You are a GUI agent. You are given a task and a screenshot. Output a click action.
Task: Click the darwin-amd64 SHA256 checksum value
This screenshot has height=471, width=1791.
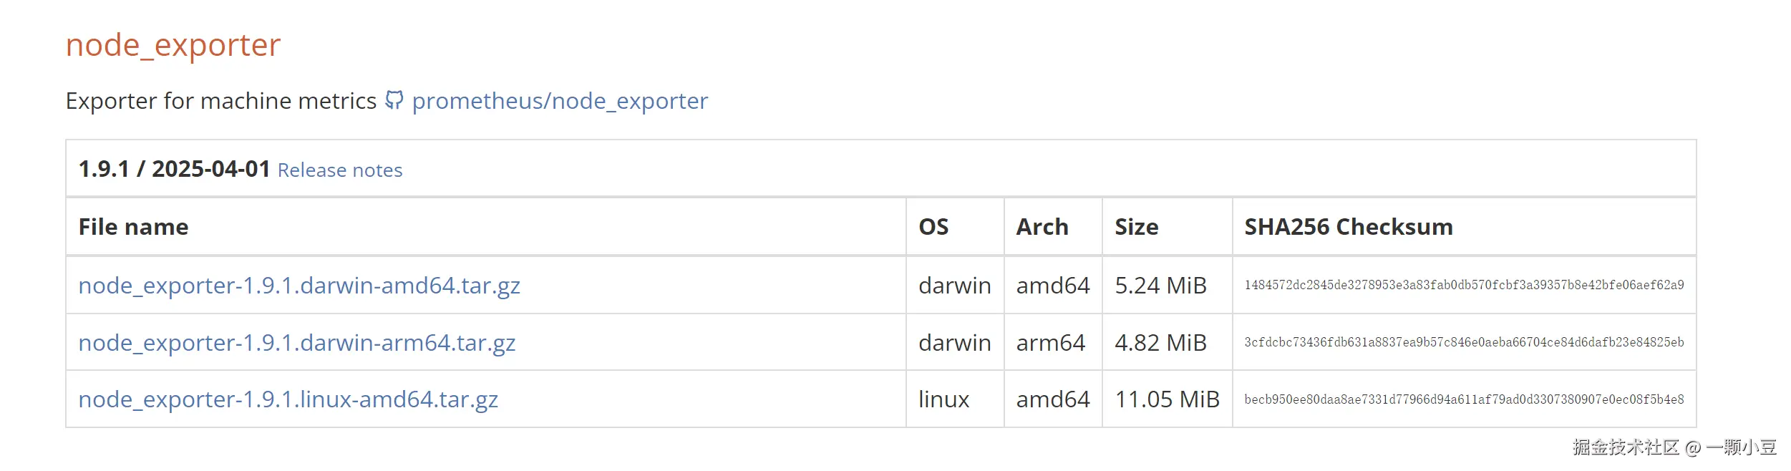coord(1464,286)
